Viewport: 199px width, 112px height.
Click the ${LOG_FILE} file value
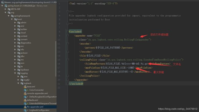94,56
